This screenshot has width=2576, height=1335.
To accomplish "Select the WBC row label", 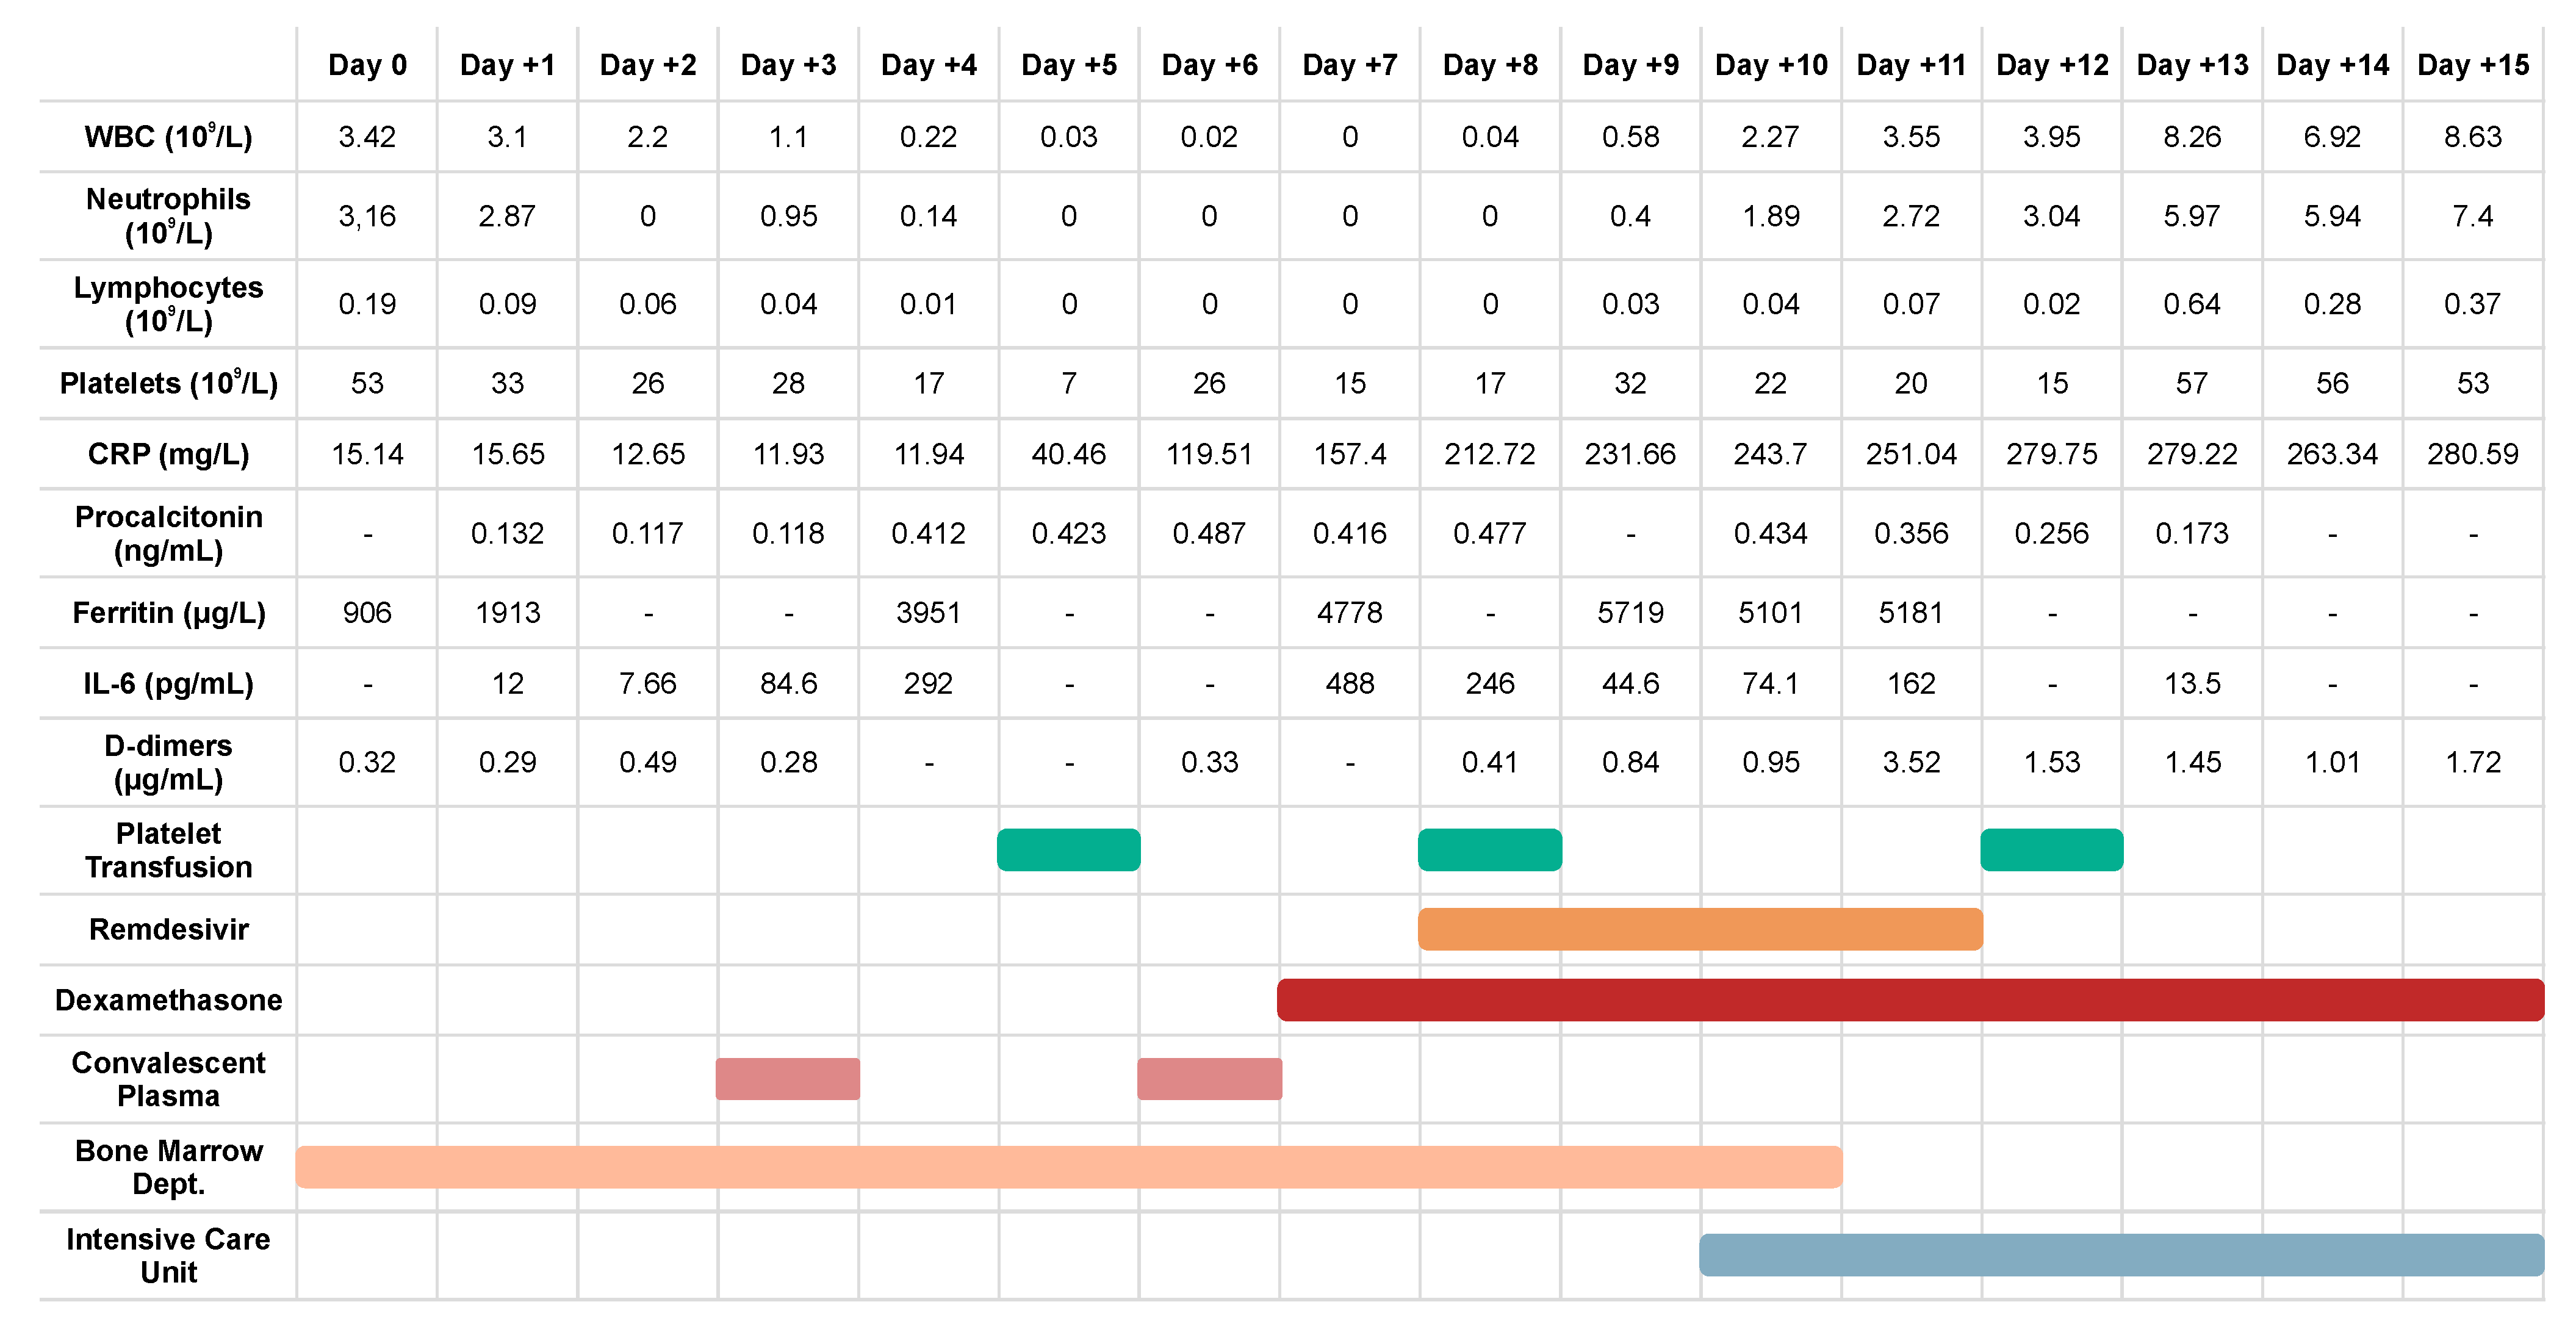I will pos(168,136).
